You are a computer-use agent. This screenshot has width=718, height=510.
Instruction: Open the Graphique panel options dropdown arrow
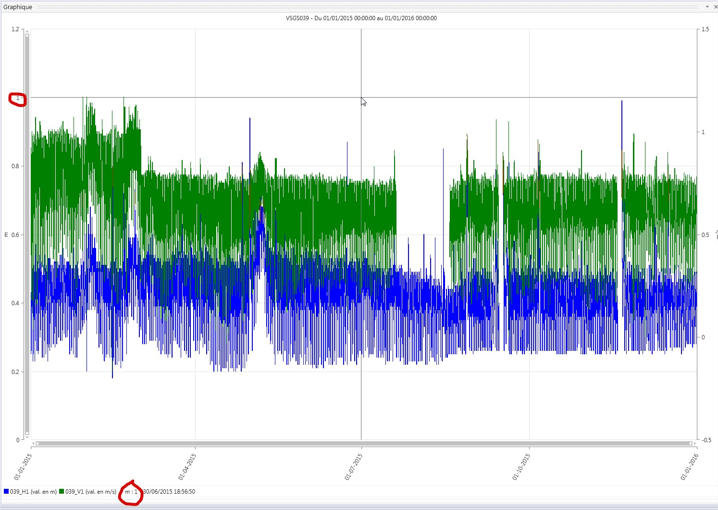click(x=707, y=7)
